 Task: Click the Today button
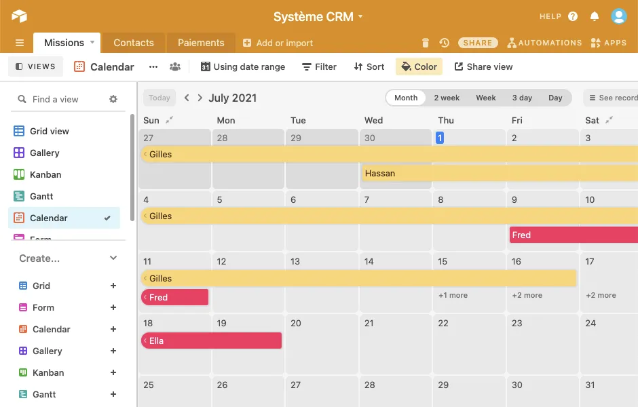coord(159,98)
